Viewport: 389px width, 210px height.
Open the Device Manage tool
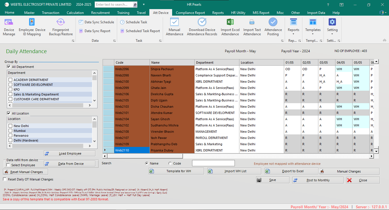pyautogui.click(x=9, y=26)
